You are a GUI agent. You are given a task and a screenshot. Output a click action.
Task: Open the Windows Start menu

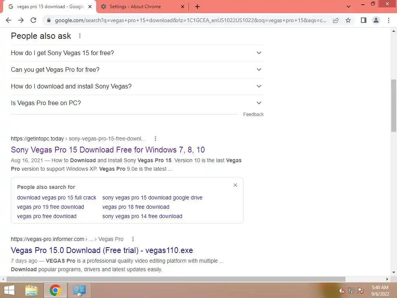9,290
